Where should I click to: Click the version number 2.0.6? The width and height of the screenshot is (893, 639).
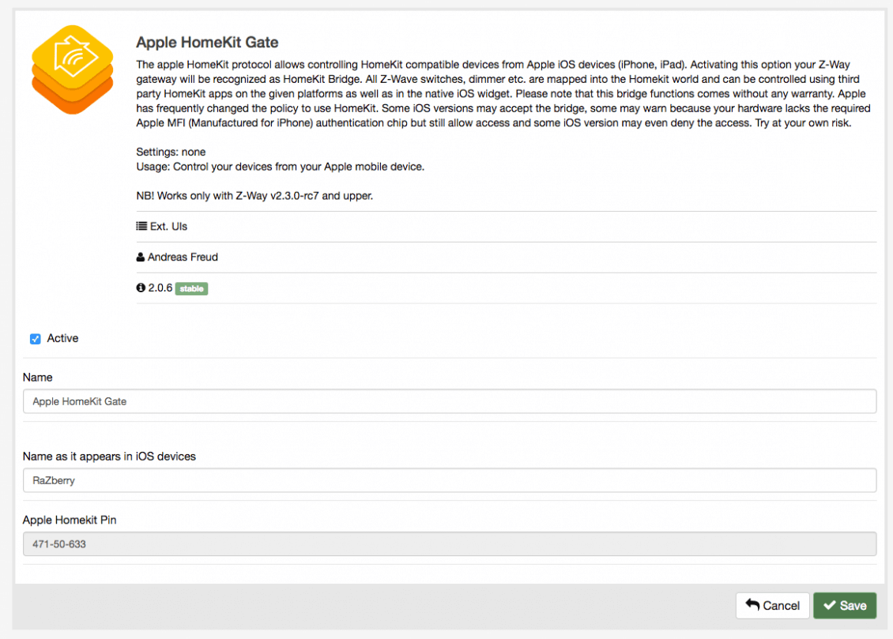(x=160, y=288)
